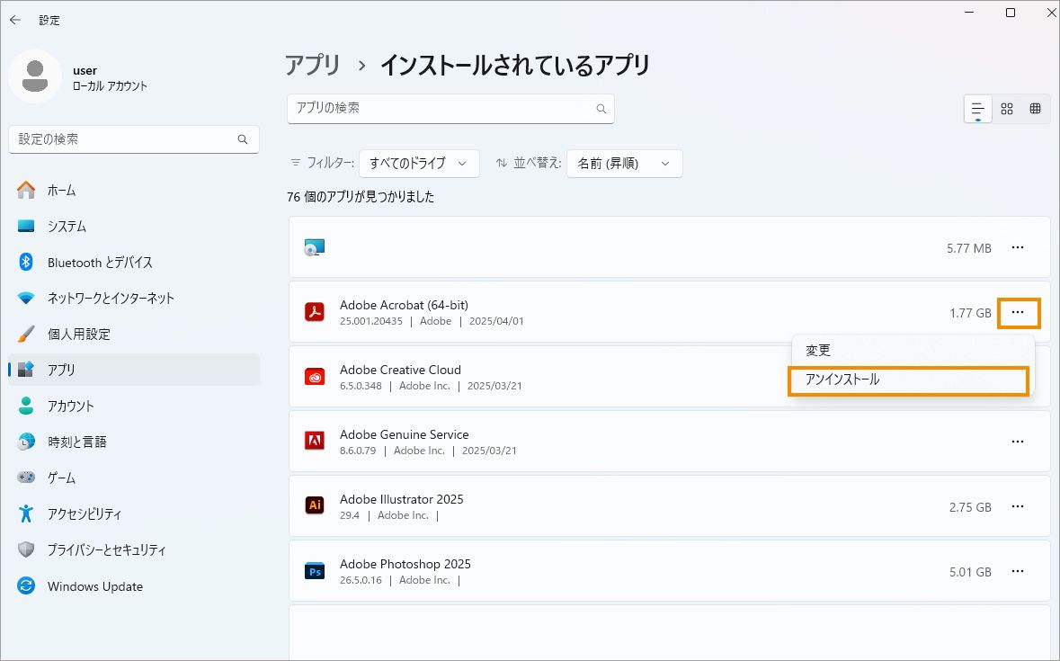
Task: Open options for Adobe Illustrator 2025
Action: point(1018,506)
